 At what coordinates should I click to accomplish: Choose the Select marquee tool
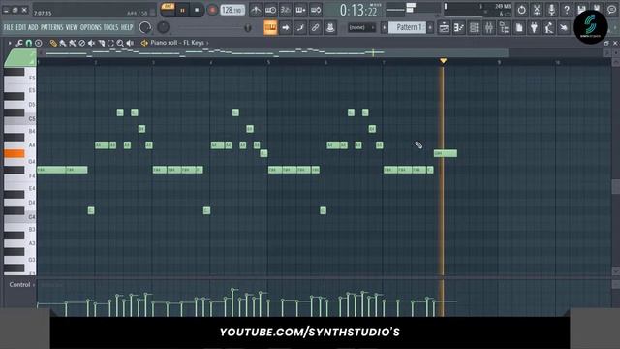110,43
